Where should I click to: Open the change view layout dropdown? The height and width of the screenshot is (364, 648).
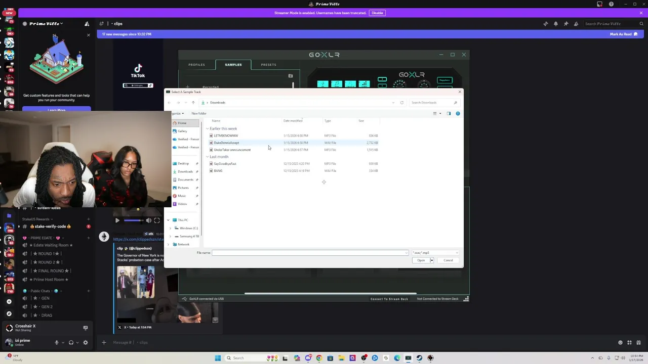(x=440, y=113)
